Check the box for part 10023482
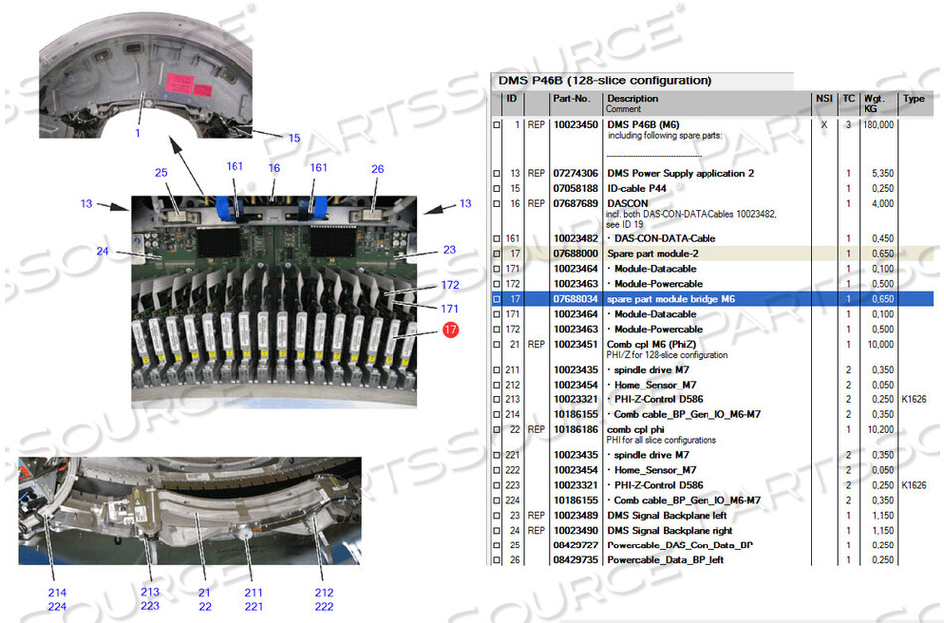Screen dimensions: 944x623 (x=497, y=239)
